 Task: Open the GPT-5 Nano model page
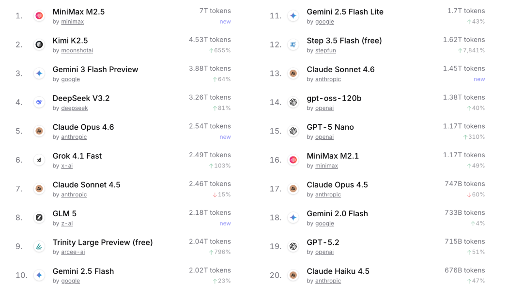click(x=330, y=127)
